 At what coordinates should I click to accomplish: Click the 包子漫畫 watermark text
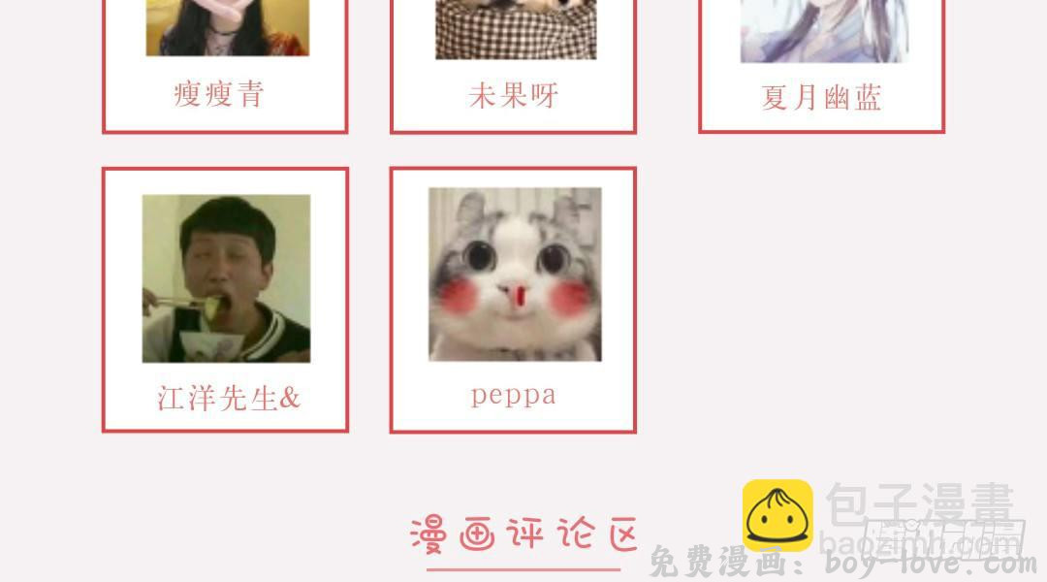pos(920,504)
